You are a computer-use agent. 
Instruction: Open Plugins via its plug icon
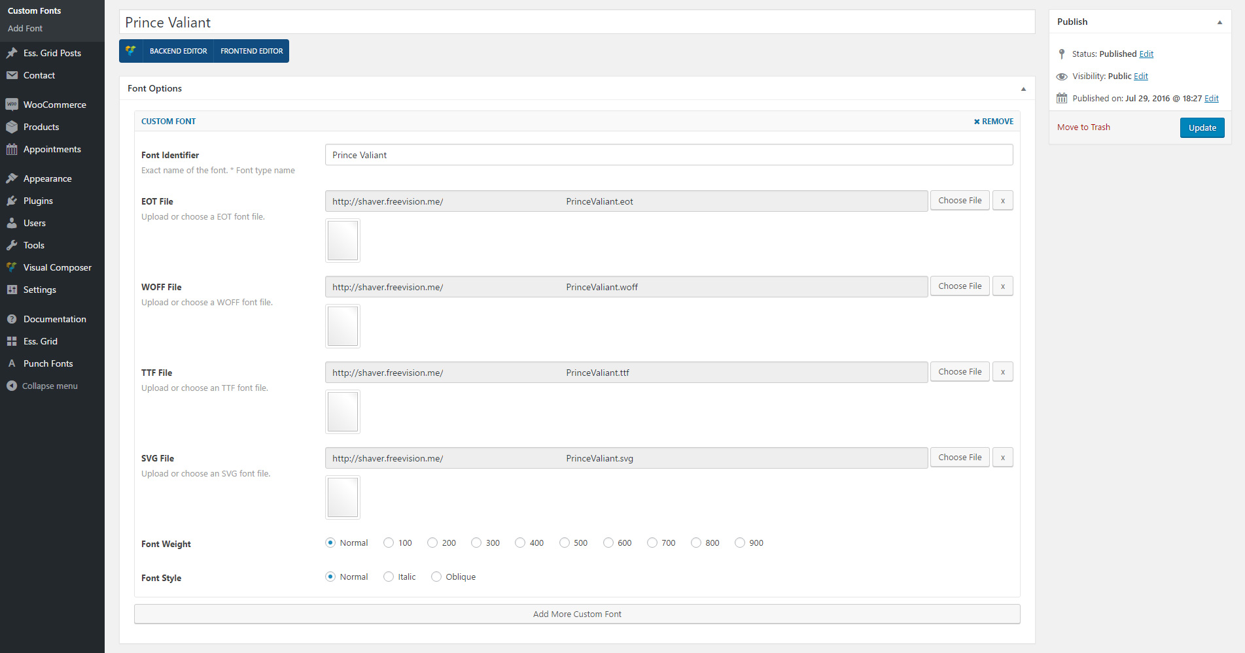(x=12, y=201)
